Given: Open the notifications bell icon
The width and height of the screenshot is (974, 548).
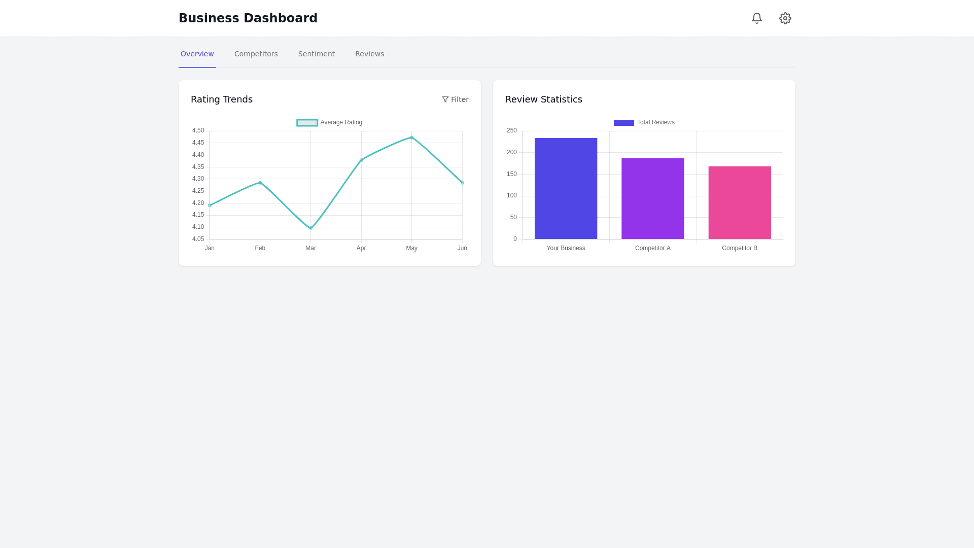Looking at the screenshot, I should pos(756,18).
